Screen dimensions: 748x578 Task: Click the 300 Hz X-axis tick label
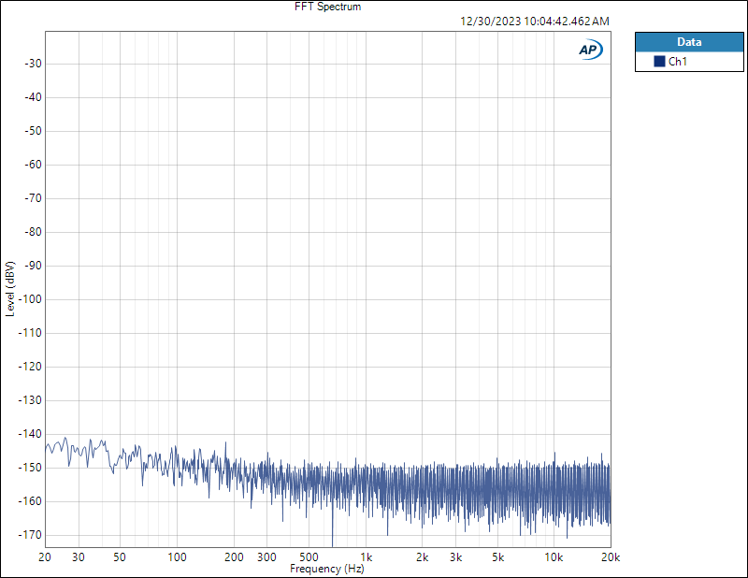[x=266, y=557]
